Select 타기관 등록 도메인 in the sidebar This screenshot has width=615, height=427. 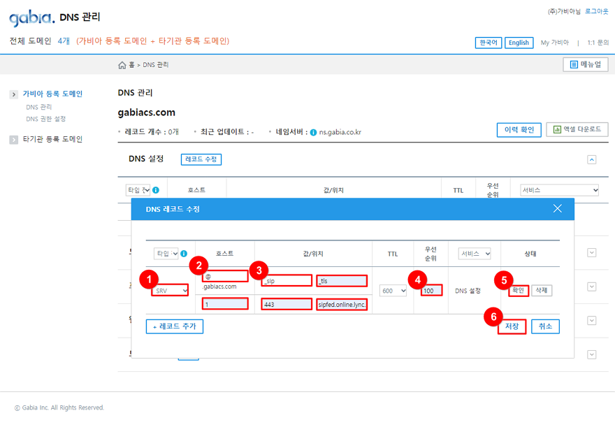click(52, 139)
